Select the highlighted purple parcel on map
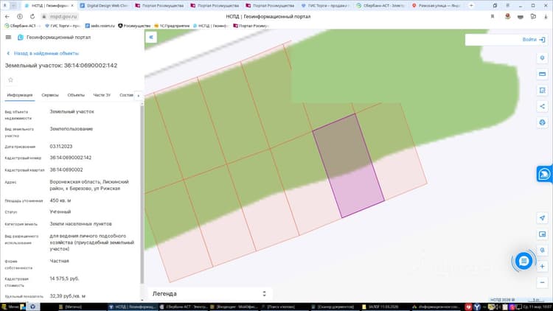 coord(349,166)
